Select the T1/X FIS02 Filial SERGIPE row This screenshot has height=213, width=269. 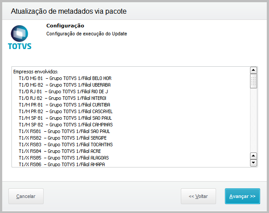[64, 138]
